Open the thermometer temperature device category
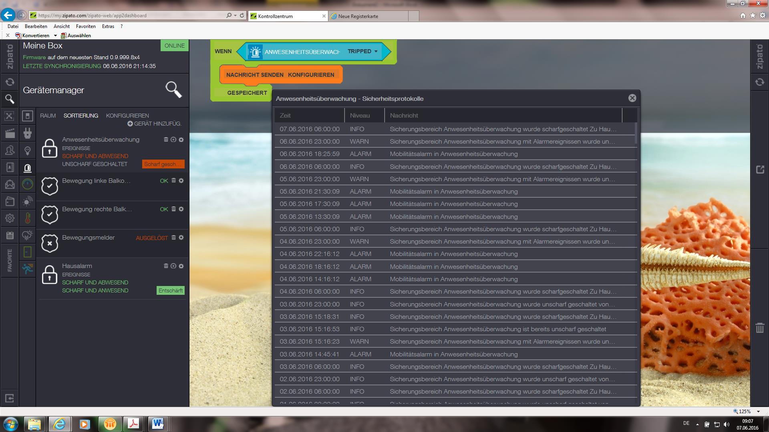 [x=28, y=218]
